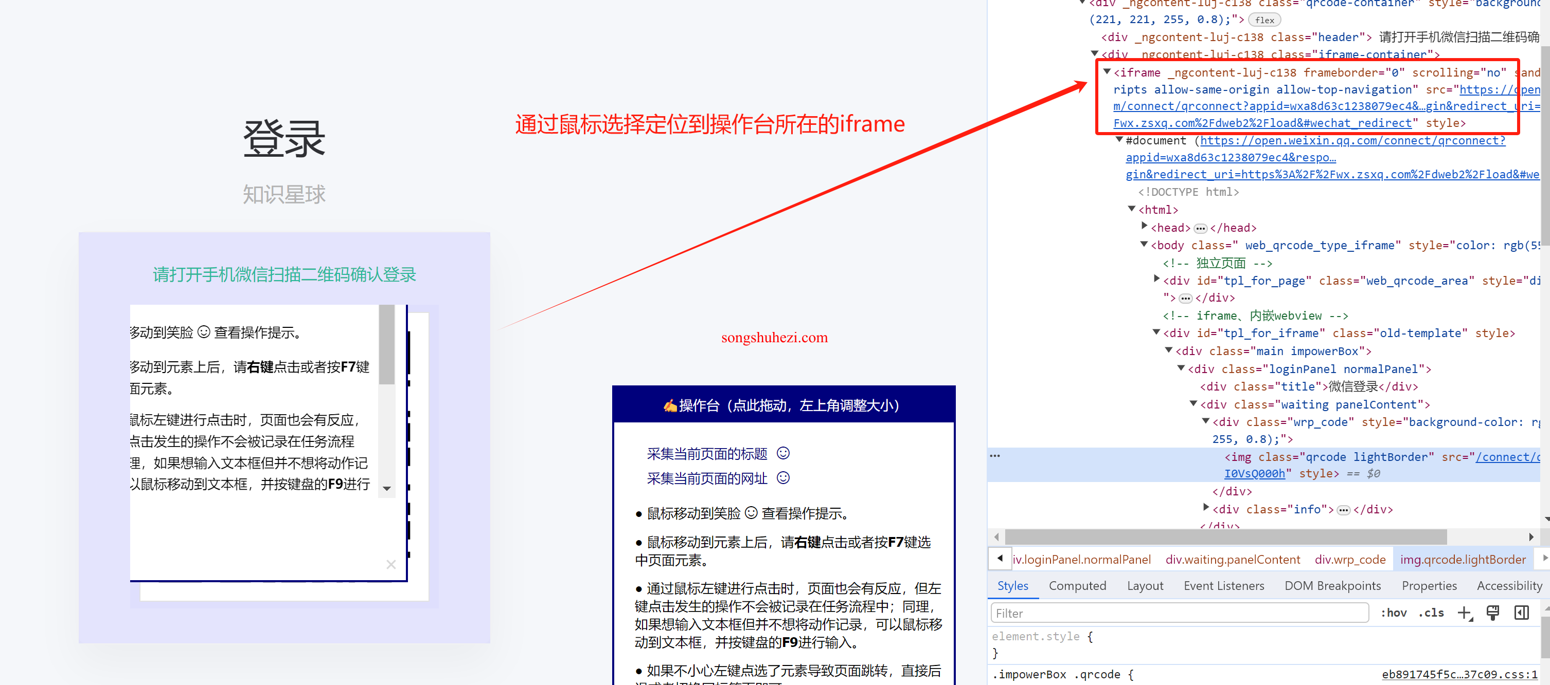Click the 知识星球 subtitle text

click(x=284, y=194)
